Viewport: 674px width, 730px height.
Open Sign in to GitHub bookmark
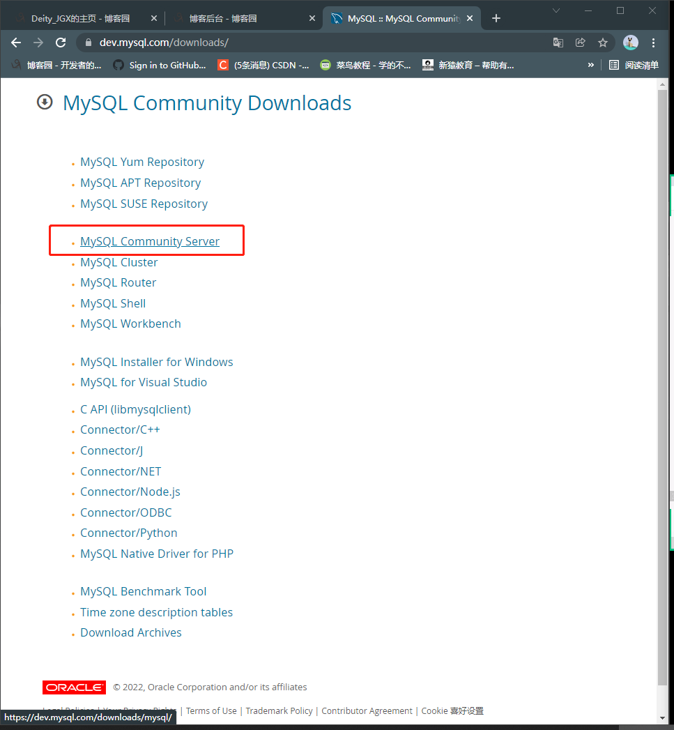coord(160,65)
